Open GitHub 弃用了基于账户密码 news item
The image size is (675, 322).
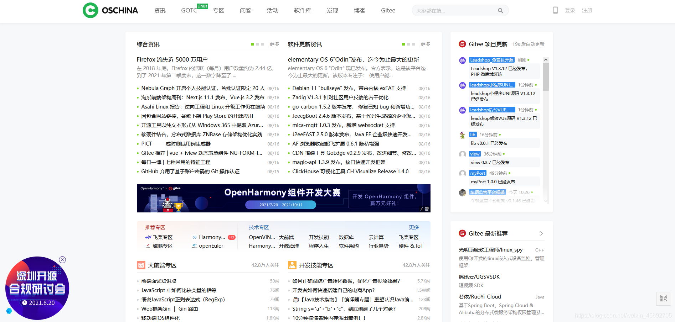[190, 171]
